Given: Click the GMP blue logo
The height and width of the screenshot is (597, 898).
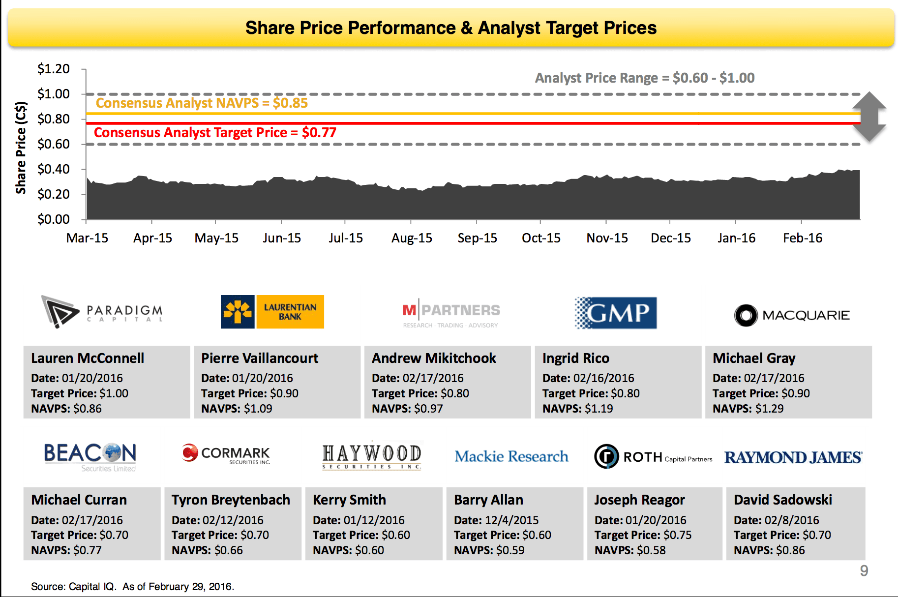Looking at the screenshot, I should (x=616, y=313).
